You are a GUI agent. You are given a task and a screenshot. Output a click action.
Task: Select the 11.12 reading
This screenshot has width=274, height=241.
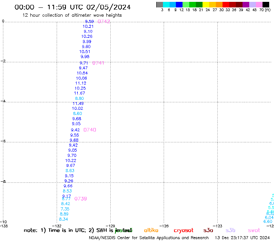pyautogui.click(x=81, y=83)
